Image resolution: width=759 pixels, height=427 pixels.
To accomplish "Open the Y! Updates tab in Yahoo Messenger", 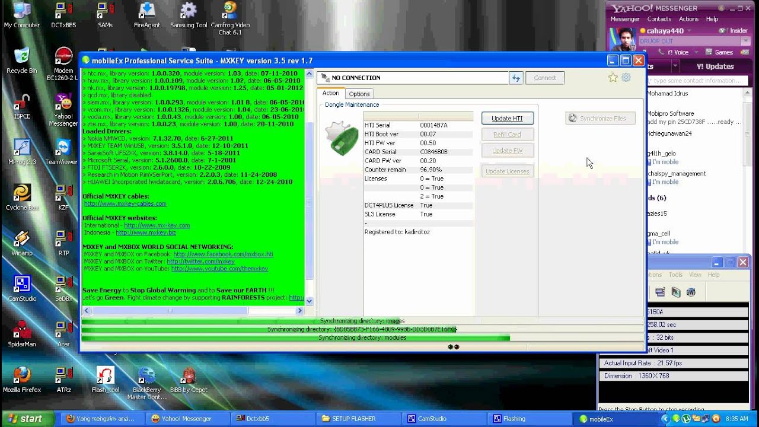I will coord(715,66).
